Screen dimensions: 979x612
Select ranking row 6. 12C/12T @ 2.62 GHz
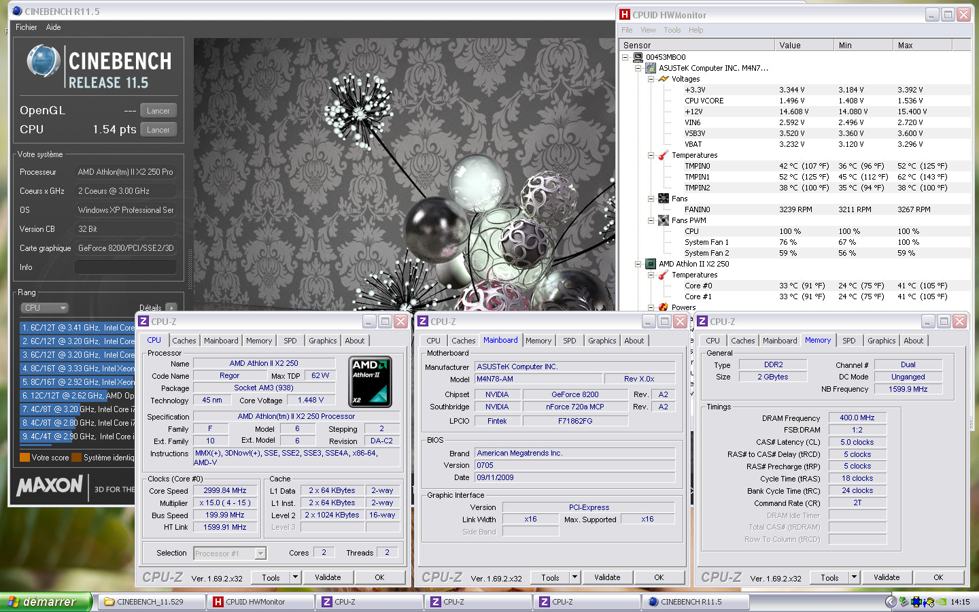[78, 396]
